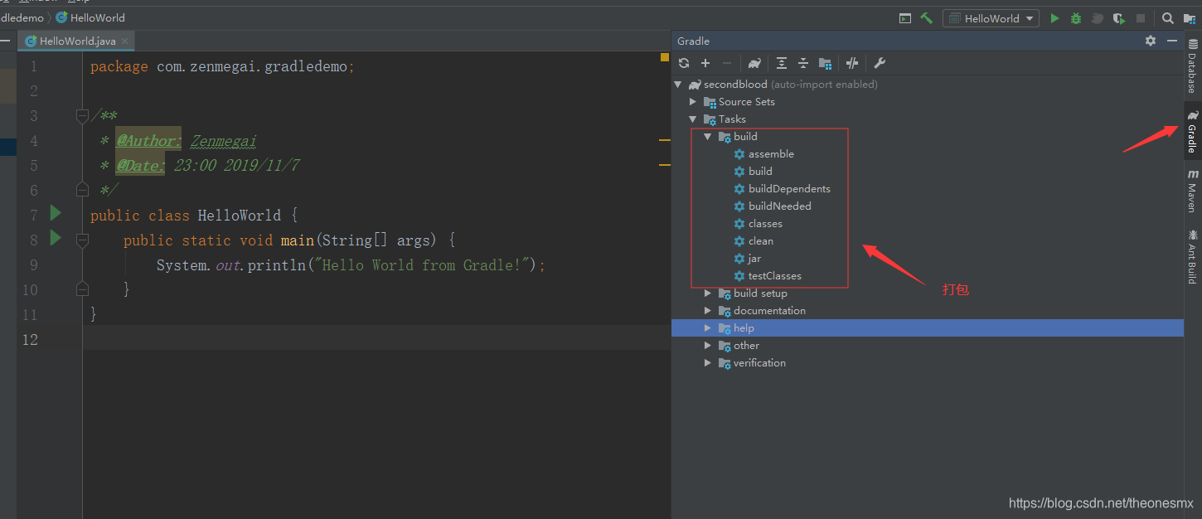Expand the other task group
Viewport: 1202px width, 519px height.
708,346
